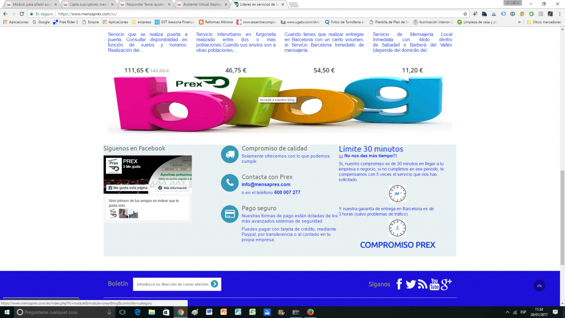The width and height of the screenshot is (565, 318).
Task: Click the 11,20 € product price
Action: (412, 70)
